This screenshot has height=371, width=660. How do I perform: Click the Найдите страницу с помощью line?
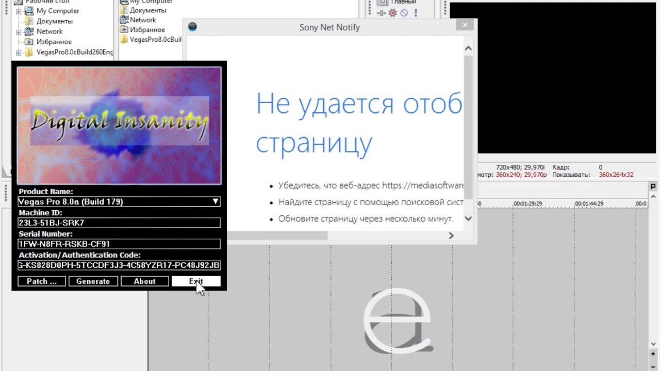point(370,202)
